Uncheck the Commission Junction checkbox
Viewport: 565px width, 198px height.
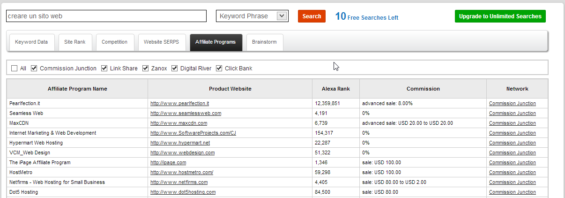coord(34,69)
